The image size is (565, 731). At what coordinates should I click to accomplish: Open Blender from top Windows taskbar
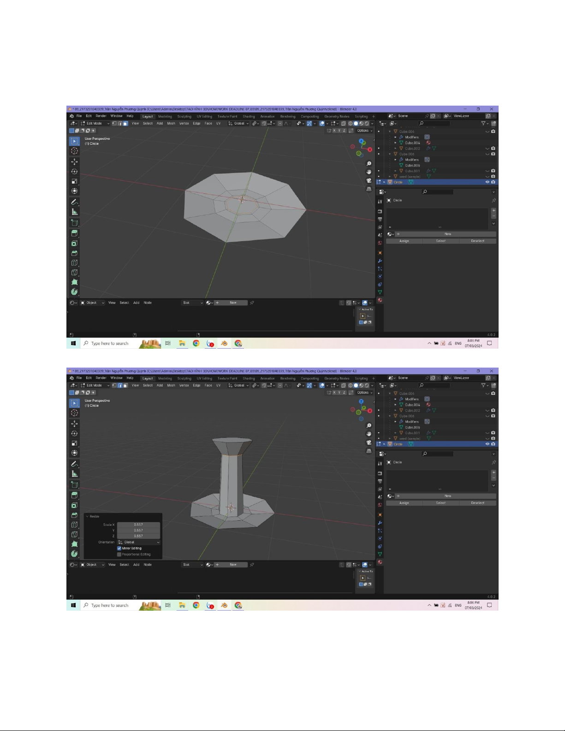(224, 344)
